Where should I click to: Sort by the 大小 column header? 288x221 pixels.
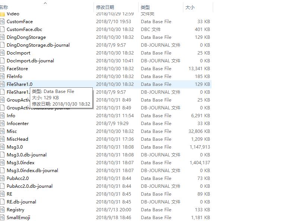[x=190, y=7]
